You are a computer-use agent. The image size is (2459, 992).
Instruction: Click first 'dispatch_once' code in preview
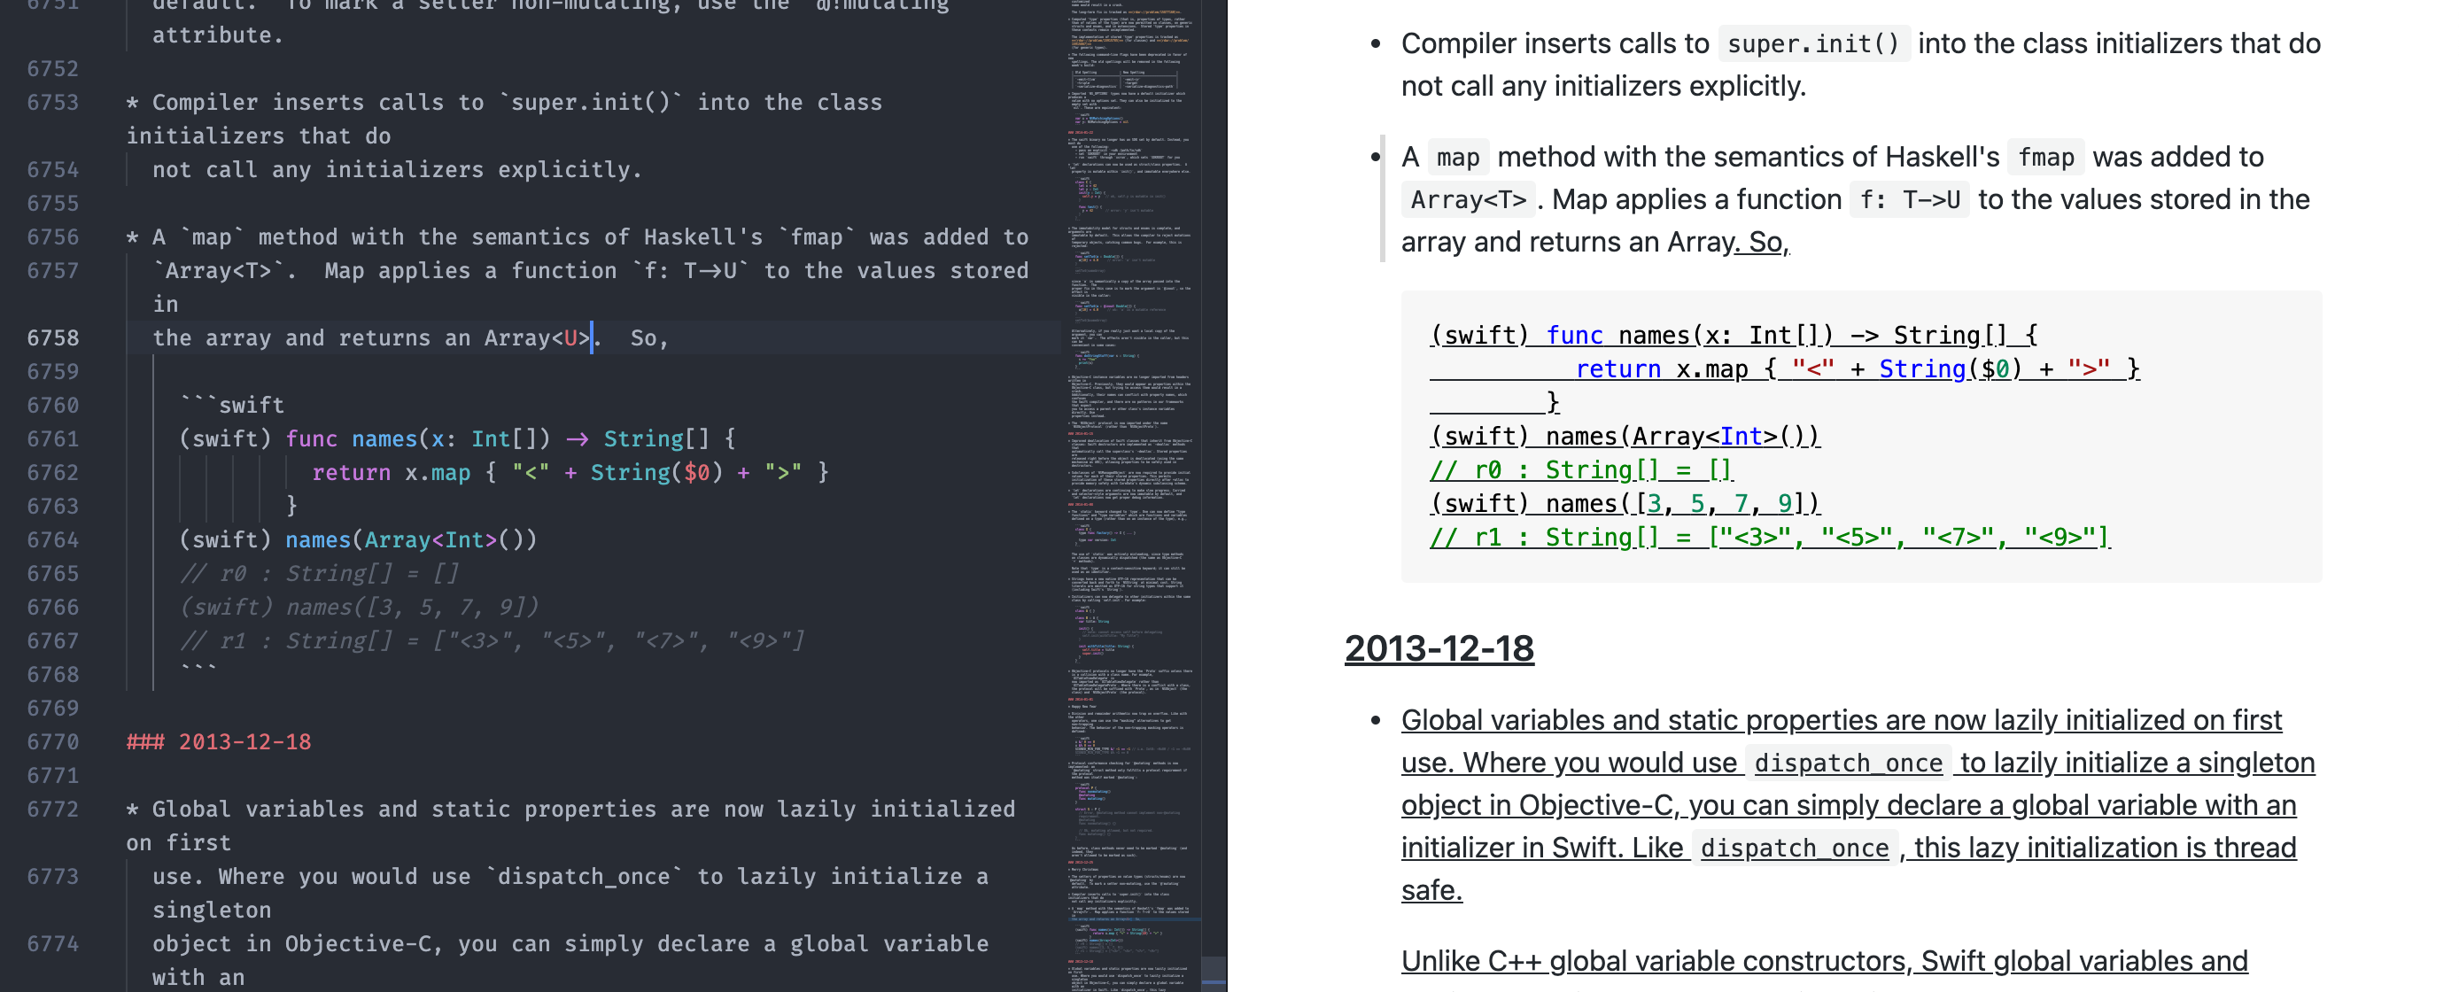[1848, 763]
